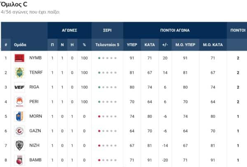The width and height of the screenshot is (247, 167).
Task: Click green win dot for TENRF
Action: [x=99, y=73]
